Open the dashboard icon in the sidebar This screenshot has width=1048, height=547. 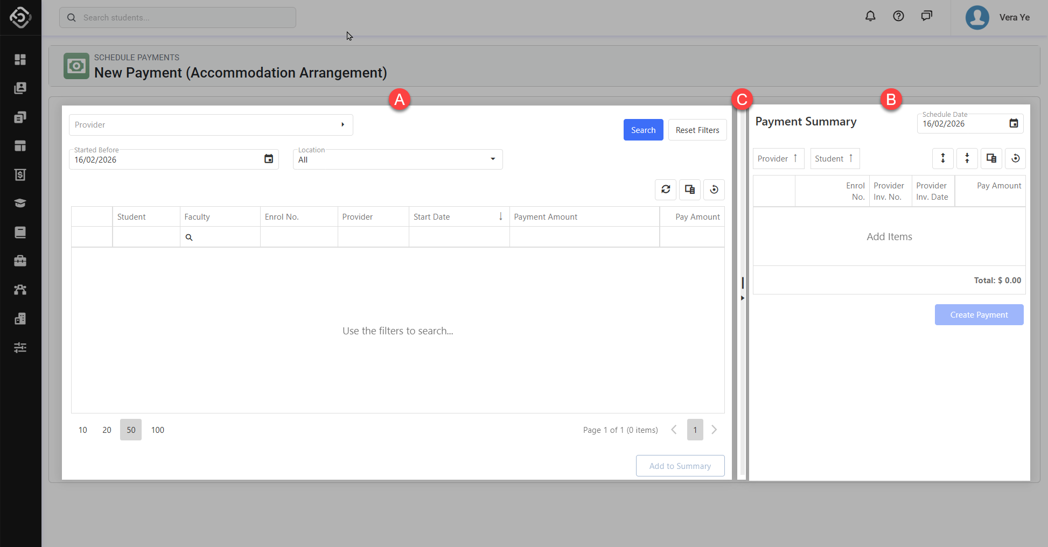tap(20, 59)
